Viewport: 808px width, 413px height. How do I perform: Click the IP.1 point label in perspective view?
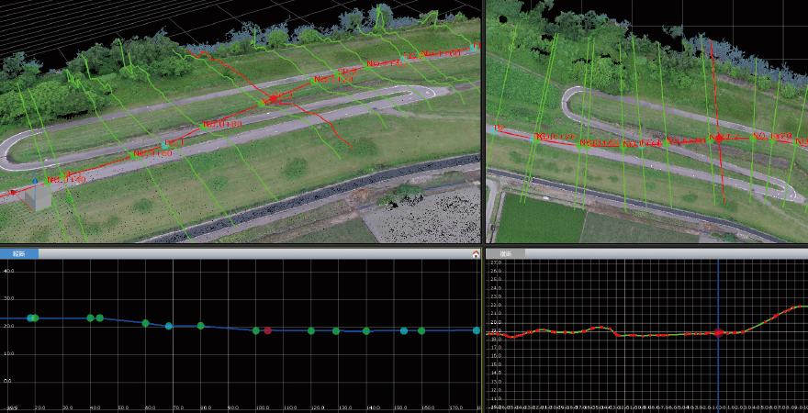174,142
